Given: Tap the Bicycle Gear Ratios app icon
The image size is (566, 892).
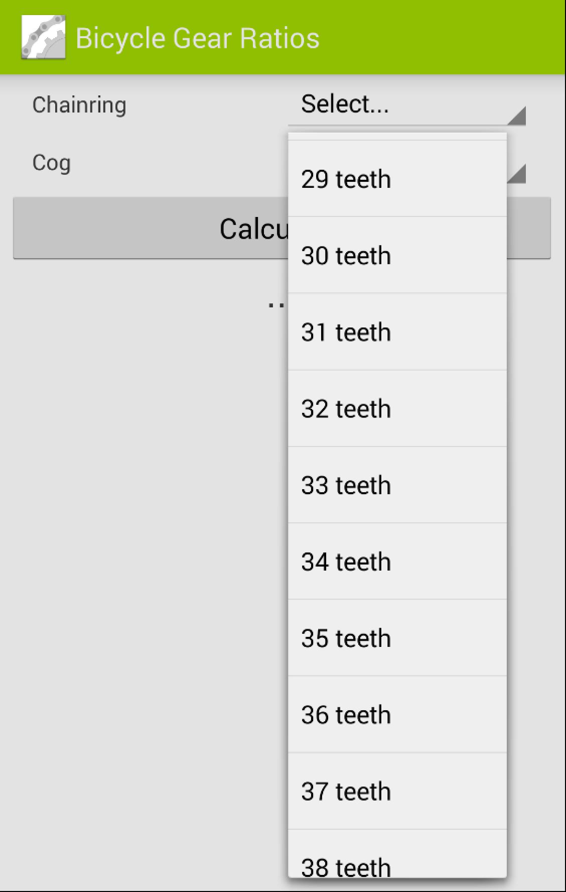Looking at the screenshot, I should point(44,37).
